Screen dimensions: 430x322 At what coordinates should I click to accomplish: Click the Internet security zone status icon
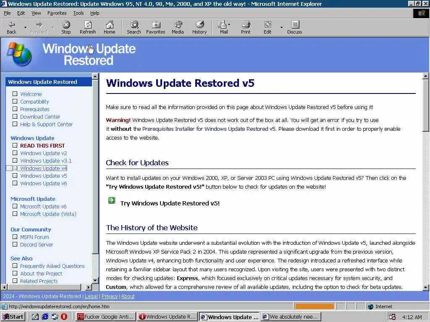coord(370,306)
